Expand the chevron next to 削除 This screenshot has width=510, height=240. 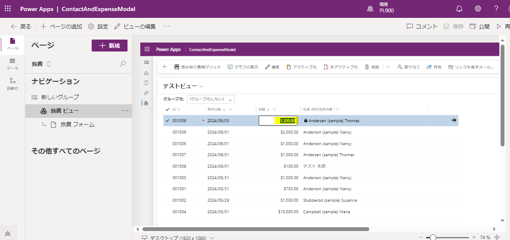tap(388, 67)
